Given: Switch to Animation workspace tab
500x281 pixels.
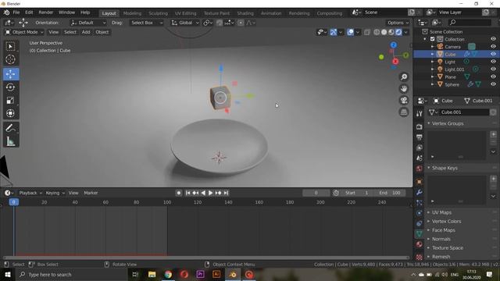Looking at the screenshot, I should (x=271, y=13).
